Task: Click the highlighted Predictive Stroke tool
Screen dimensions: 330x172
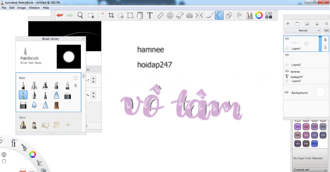Action: (219, 15)
